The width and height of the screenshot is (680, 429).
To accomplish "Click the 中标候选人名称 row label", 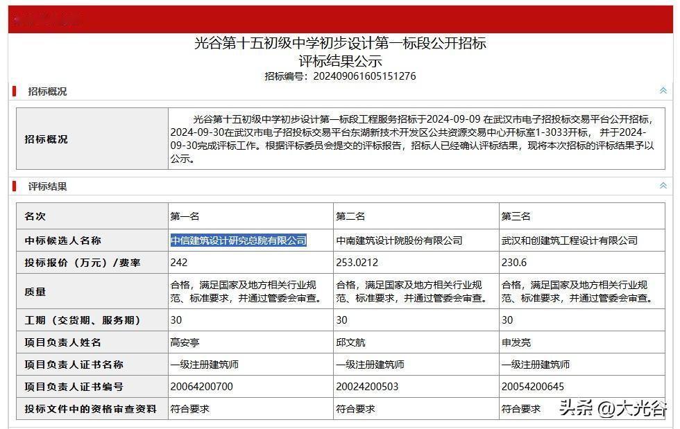I will (63, 240).
